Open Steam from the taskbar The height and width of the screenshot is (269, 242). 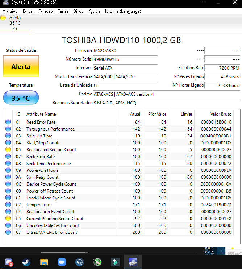point(26,262)
